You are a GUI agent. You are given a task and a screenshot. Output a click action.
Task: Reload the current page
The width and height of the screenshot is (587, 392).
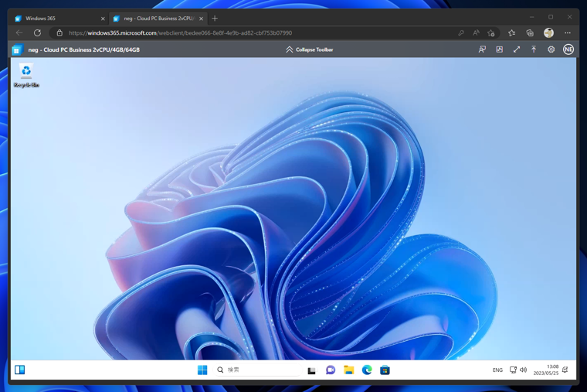tap(37, 33)
